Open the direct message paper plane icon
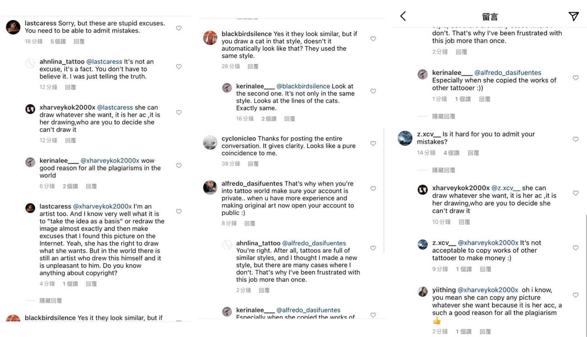 573,17
